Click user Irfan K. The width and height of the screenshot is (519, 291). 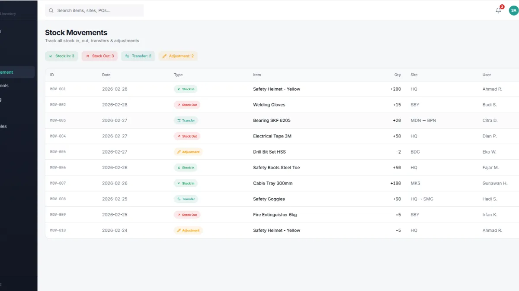pos(490,215)
